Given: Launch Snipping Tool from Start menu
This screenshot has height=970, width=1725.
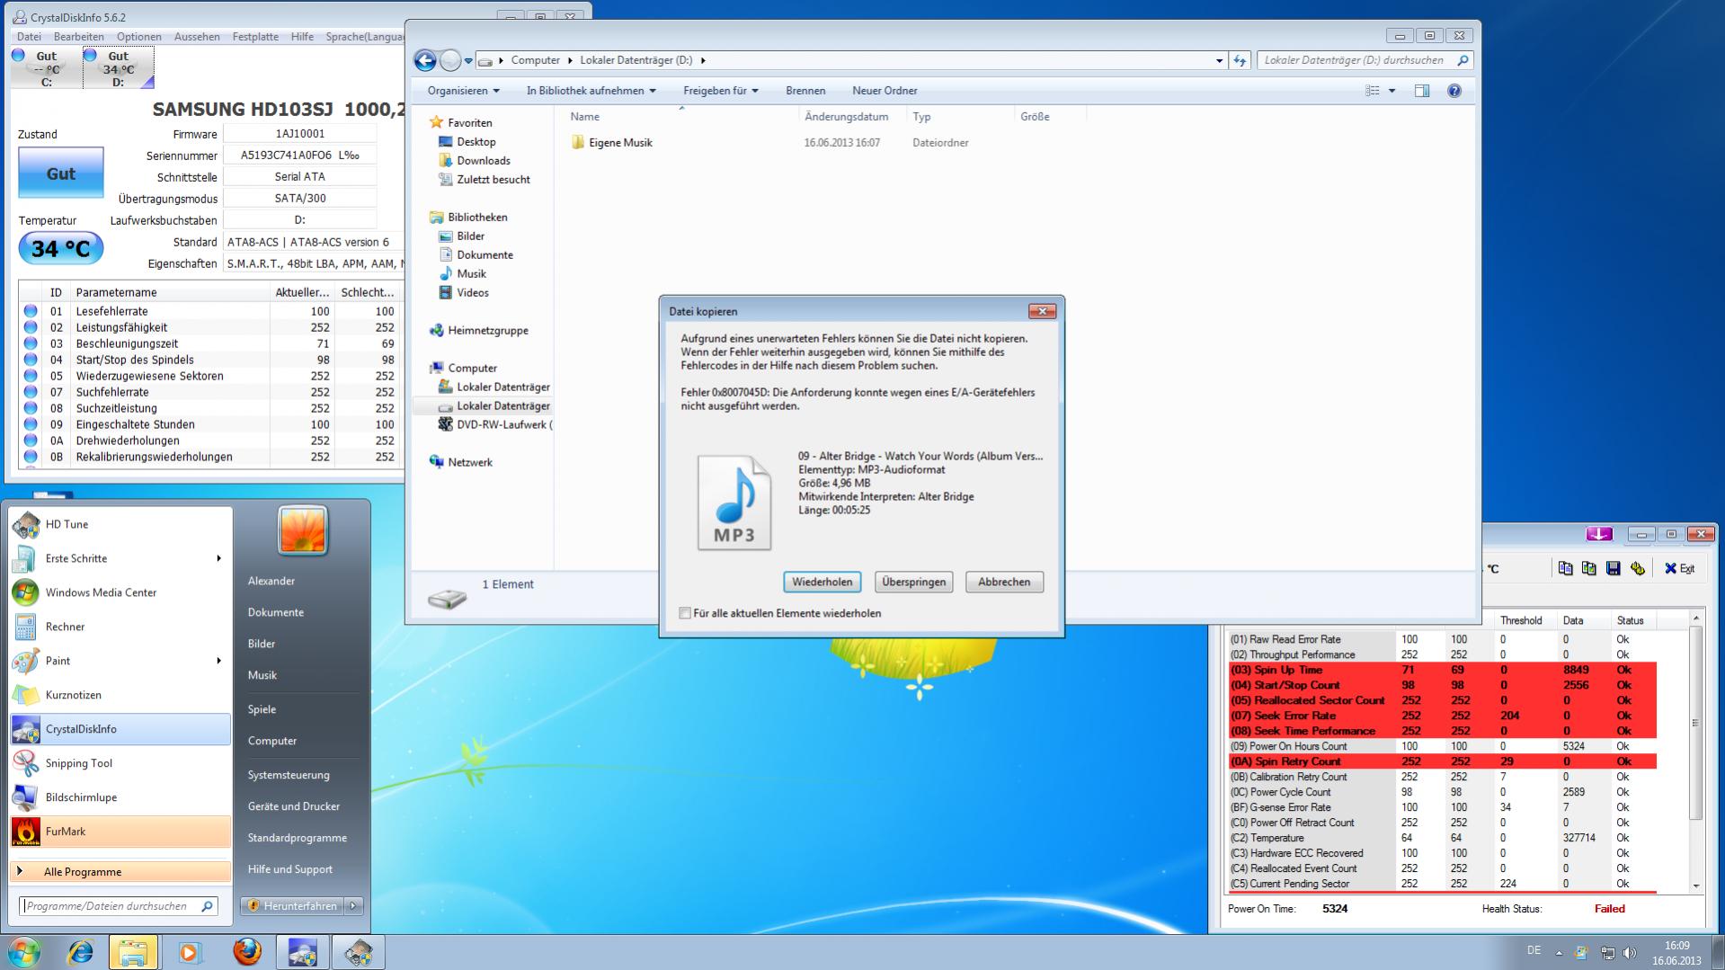Looking at the screenshot, I should 120,763.
